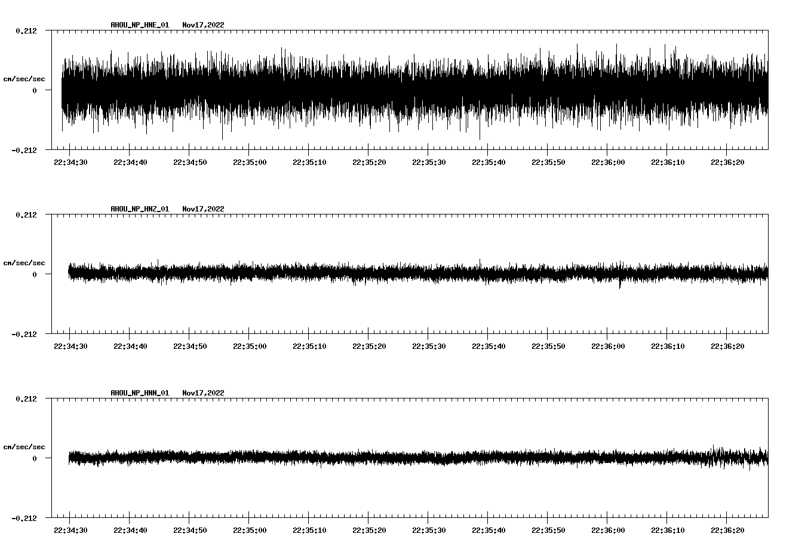Click the 22:35:30 time label under the HNN plot

[x=429, y=530]
